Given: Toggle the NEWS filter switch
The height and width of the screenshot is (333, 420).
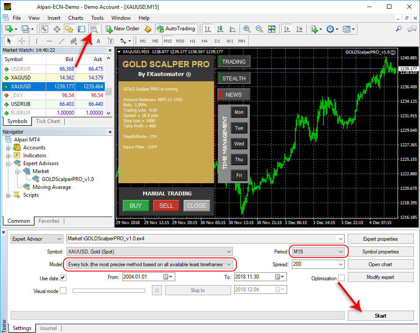Looking at the screenshot, I should 234,94.
